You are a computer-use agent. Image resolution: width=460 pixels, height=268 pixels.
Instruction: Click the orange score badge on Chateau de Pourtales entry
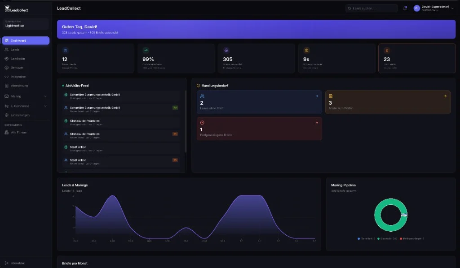pos(175,134)
